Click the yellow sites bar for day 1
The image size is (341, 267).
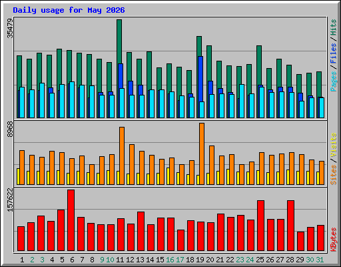click(x=18, y=176)
